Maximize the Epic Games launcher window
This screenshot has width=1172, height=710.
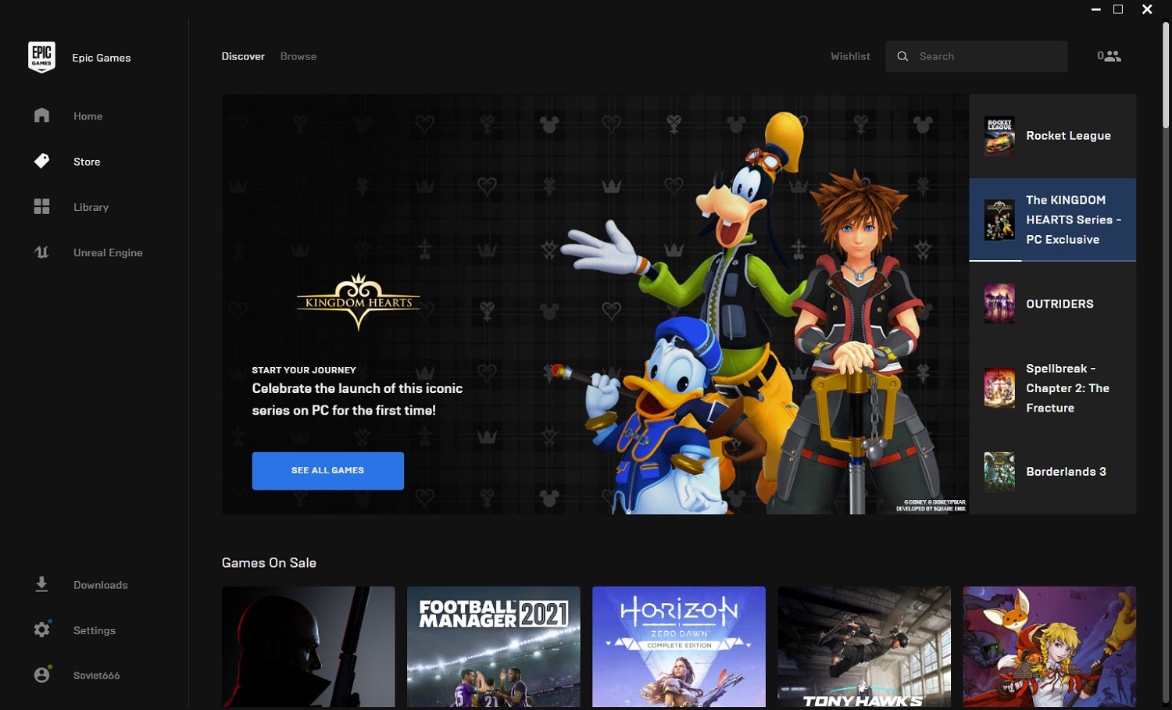[1118, 9]
